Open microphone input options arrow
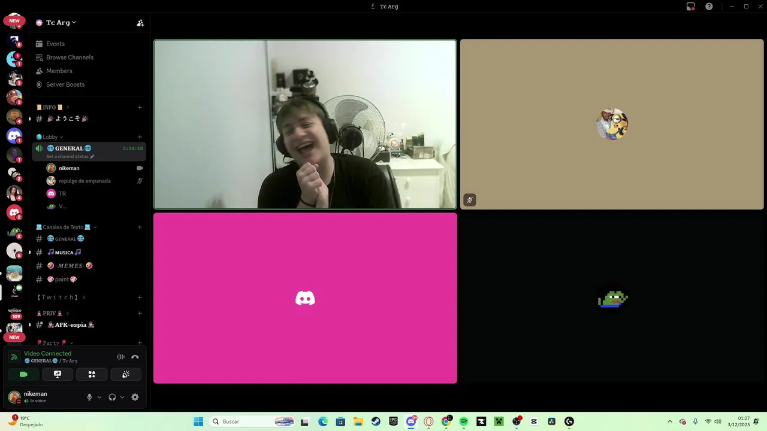The image size is (767, 431). [99, 397]
